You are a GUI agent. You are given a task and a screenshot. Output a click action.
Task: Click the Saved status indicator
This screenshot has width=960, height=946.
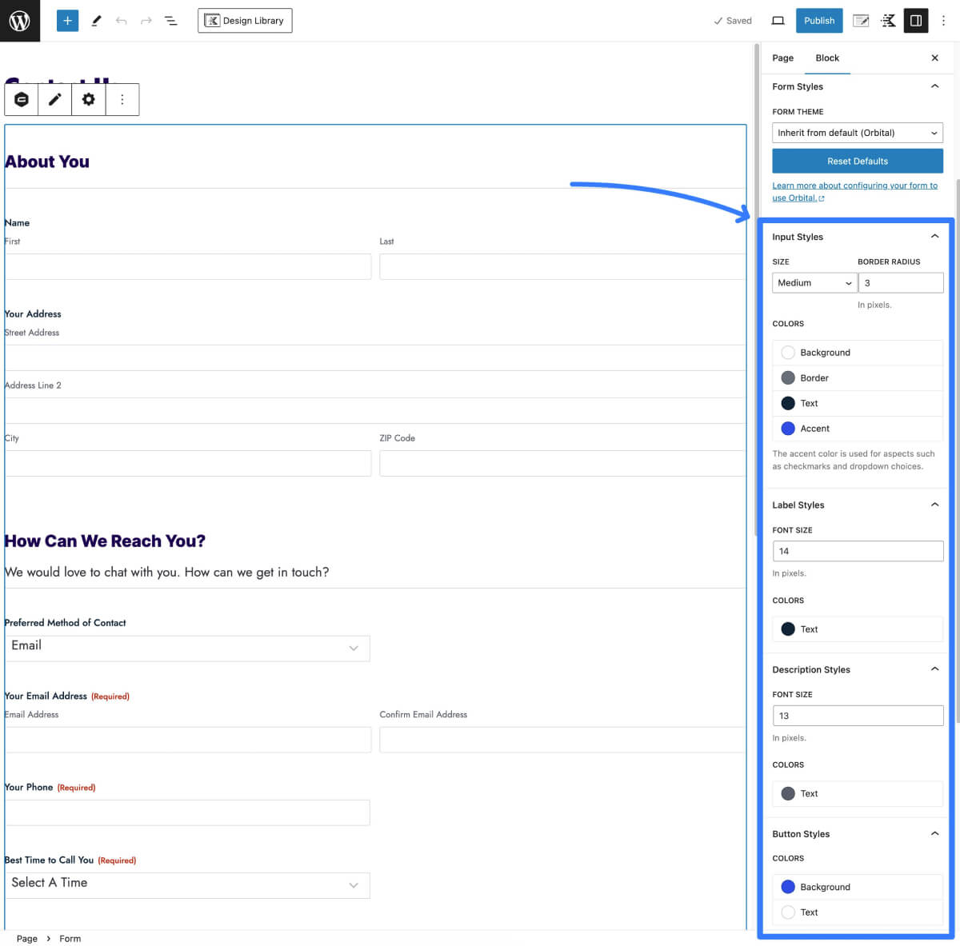(x=733, y=21)
